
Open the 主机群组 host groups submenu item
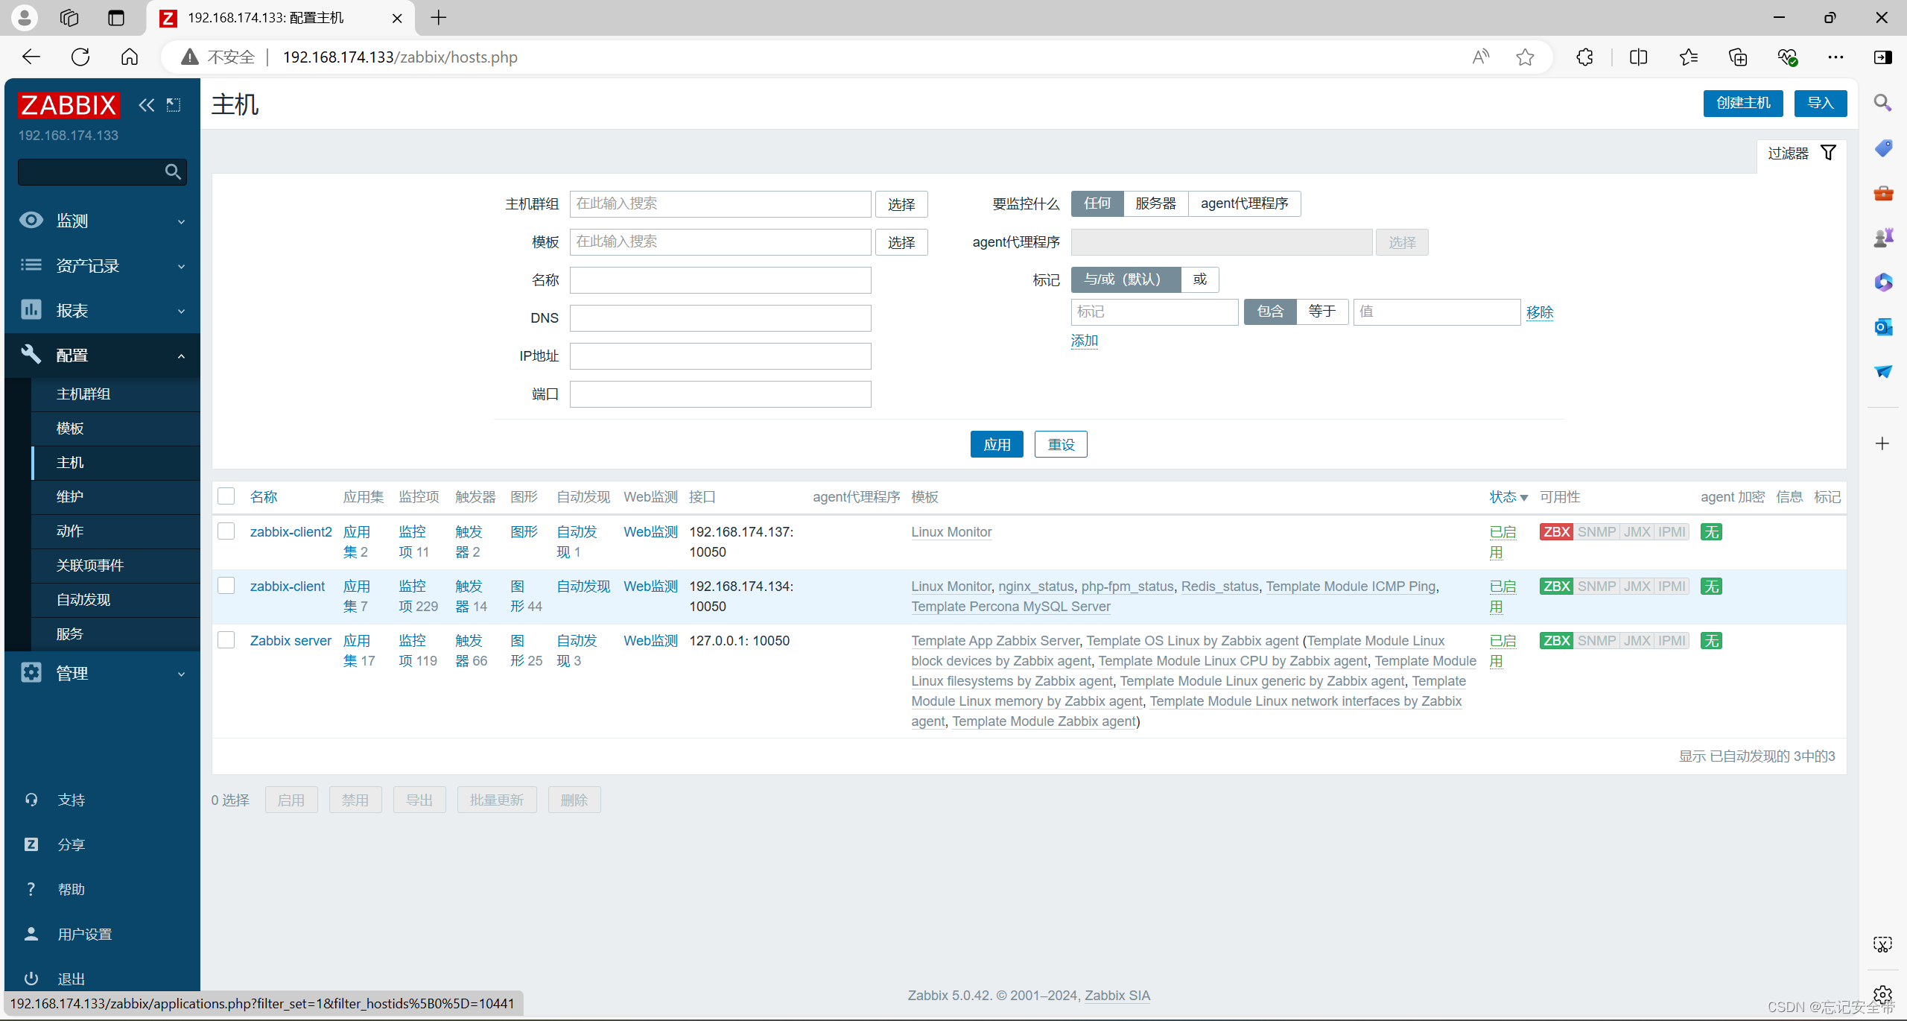tap(83, 394)
